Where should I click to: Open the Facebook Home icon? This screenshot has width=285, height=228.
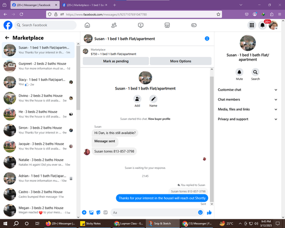(x=87, y=25)
